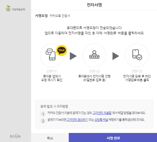157x142 pixels.
Task: Click the KakaoTalk TALK badge icon
Action: (x=62, y=51)
